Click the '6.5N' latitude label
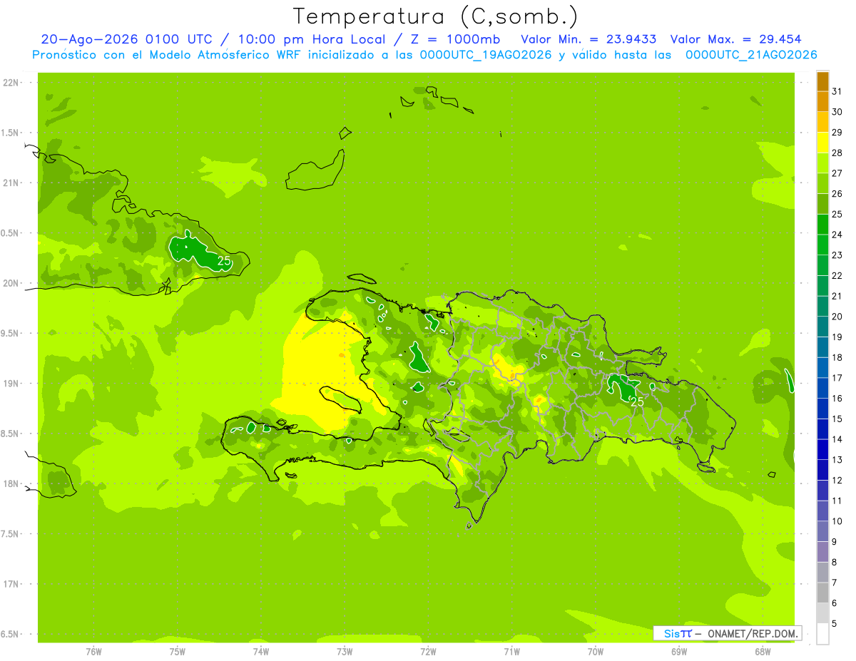 point(10,634)
